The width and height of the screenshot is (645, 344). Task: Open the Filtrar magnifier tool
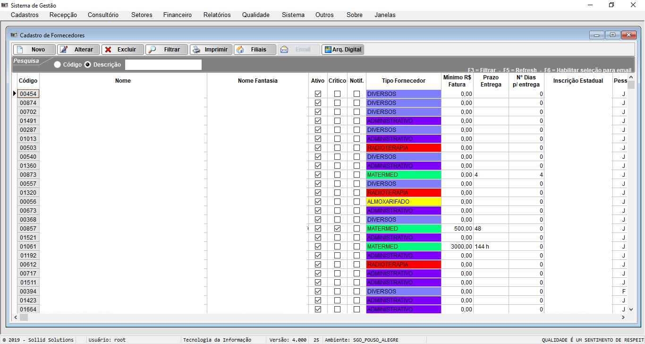pos(167,50)
